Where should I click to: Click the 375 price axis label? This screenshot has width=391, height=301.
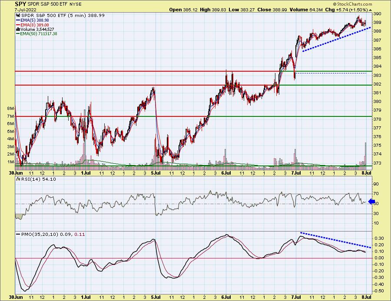[377, 146]
